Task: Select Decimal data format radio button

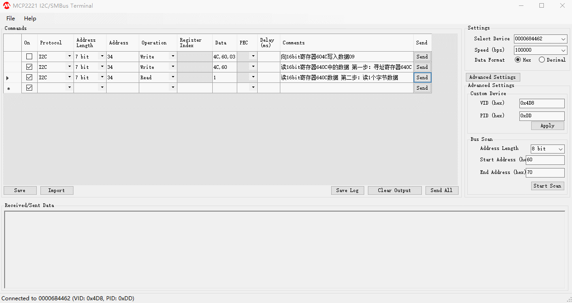Action: click(542, 60)
